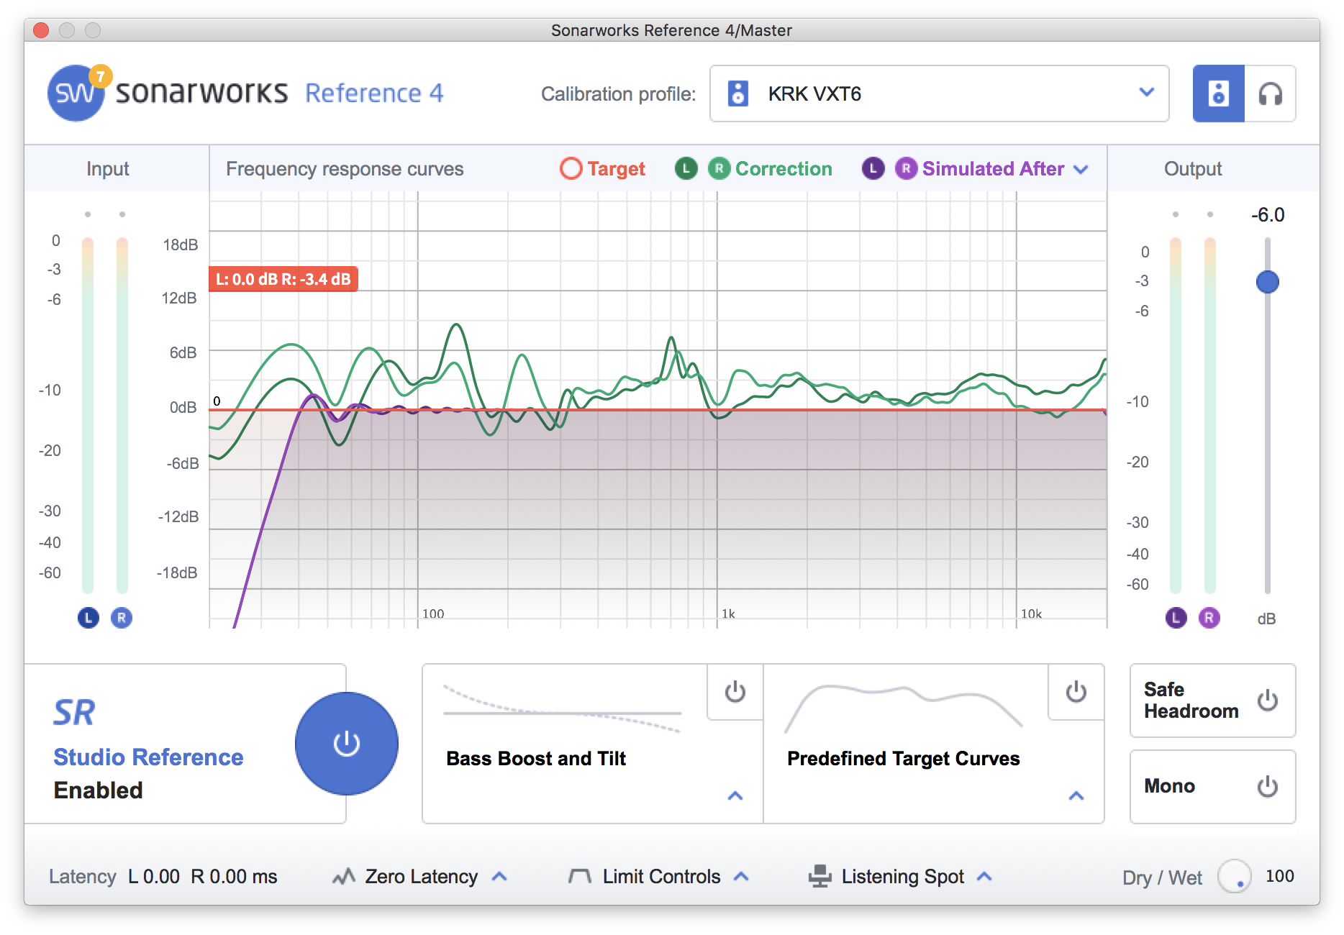
Task: Click the Limit Controls label
Action: click(x=661, y=877)
